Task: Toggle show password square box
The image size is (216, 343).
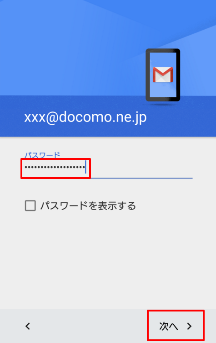Action: 30,206
